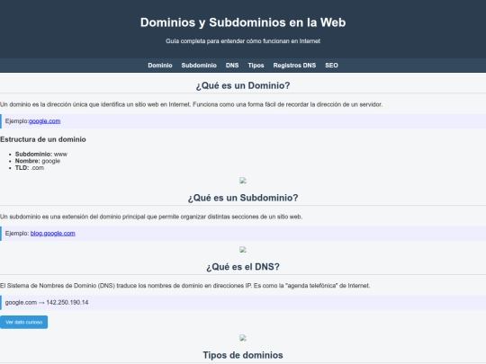The image size is (486, 364).
Task: Jump to Tipos in the nav bar
Action: pyautogui.click(x=256, y=66)
